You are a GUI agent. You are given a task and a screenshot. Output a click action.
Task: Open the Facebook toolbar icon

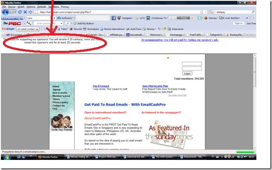(x=114, y=18)
